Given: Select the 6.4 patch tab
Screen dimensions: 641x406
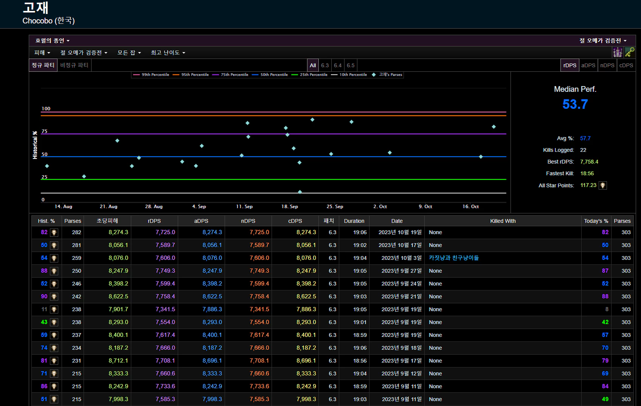Looking at the screenshot, I should point(338,65).
